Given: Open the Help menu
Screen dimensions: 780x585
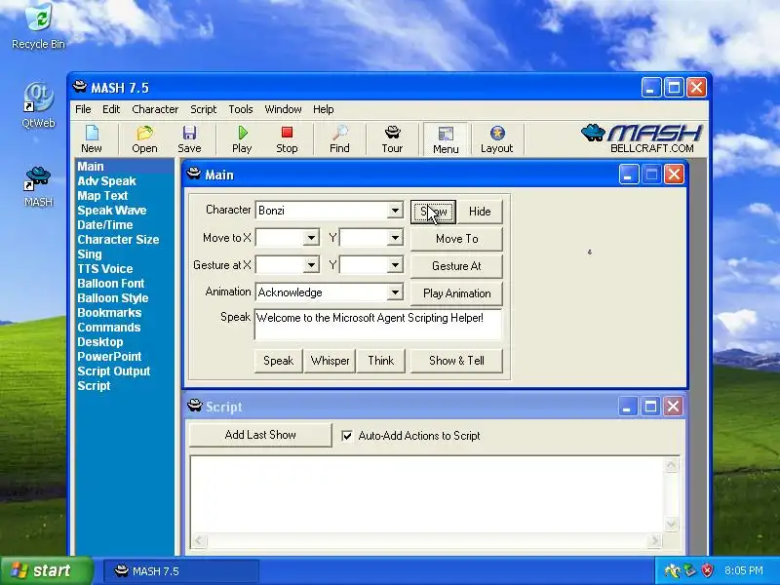Looking at the screenshot, I should pos(324,109).
